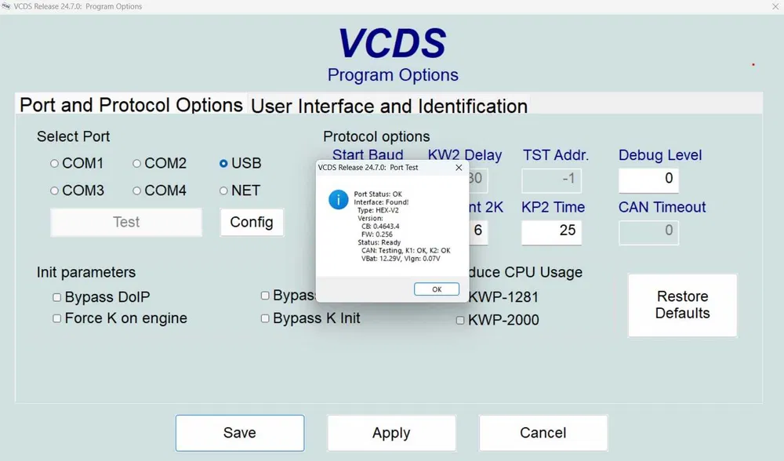This screenshot has width=784, height=461.
Task: Open port Config settings
Action: pos(252,222)
